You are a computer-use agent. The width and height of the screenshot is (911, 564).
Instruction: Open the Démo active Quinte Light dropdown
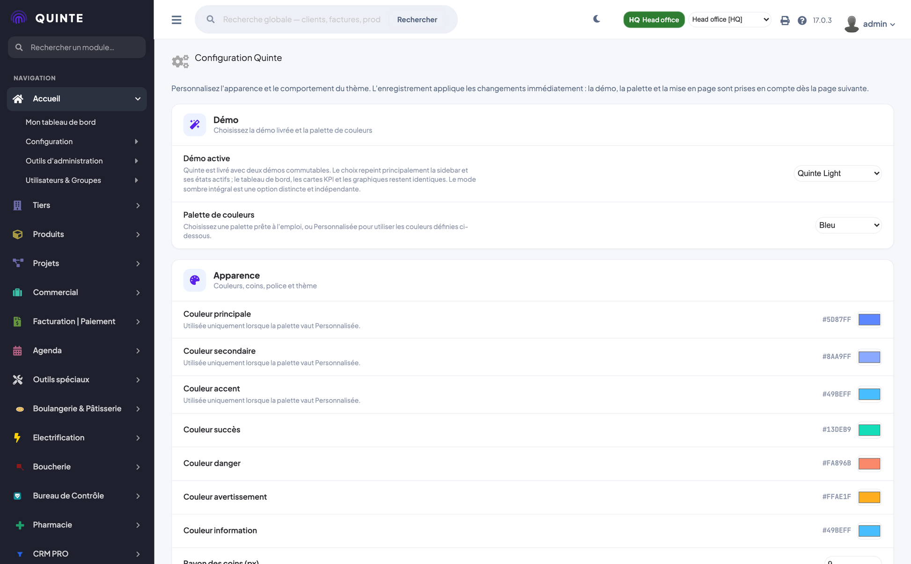(838, 173)
